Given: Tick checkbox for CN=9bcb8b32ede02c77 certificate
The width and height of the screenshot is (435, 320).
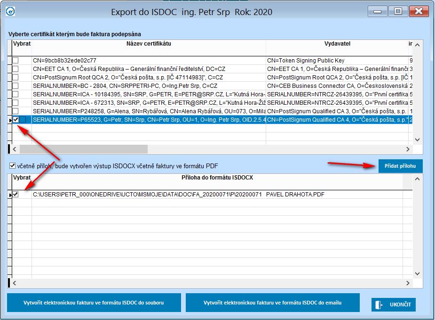Looking at the screenshot, I should tap(16, 60).
